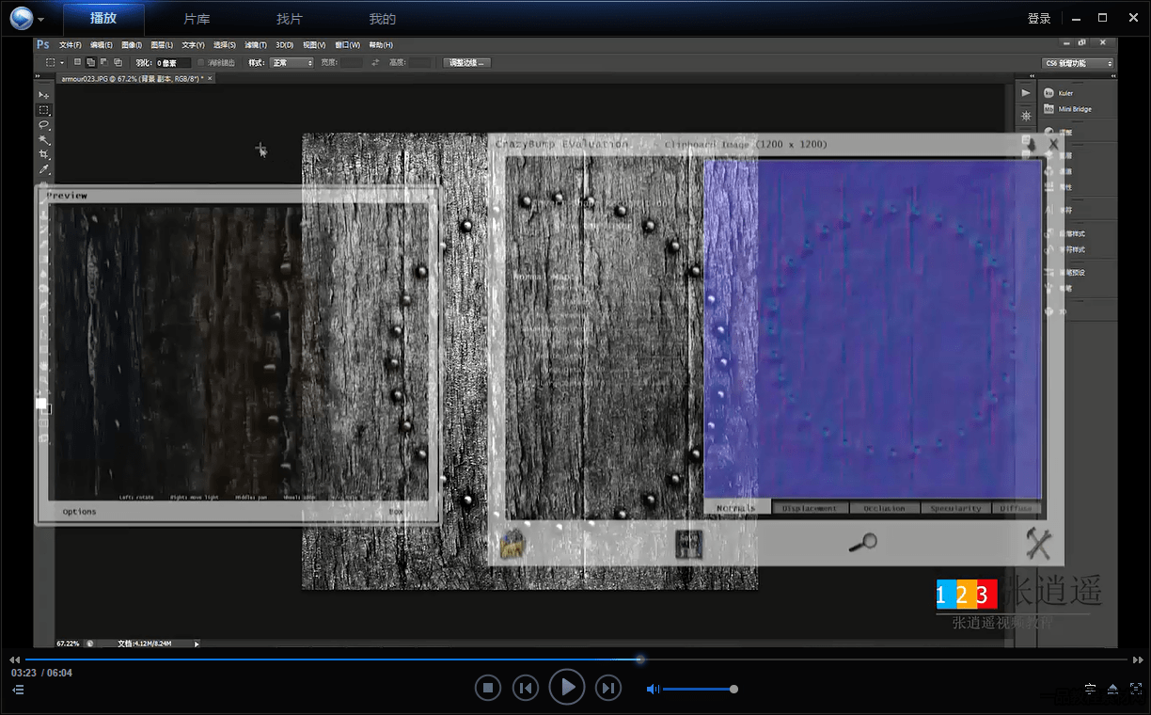
Task: Open the 滤镜(T) menu in Photoshop
Action: pyautogui.click(x=256, y=45)
